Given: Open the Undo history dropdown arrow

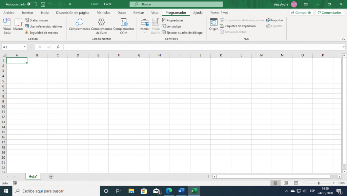Looking at the screenshot, I should coord(55,4).
